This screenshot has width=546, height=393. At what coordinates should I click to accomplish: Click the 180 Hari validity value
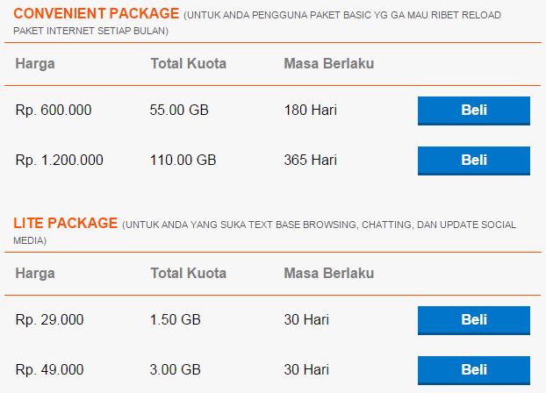[310, 110]
